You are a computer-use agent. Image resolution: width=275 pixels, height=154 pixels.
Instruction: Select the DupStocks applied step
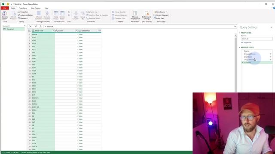point(248,57)
